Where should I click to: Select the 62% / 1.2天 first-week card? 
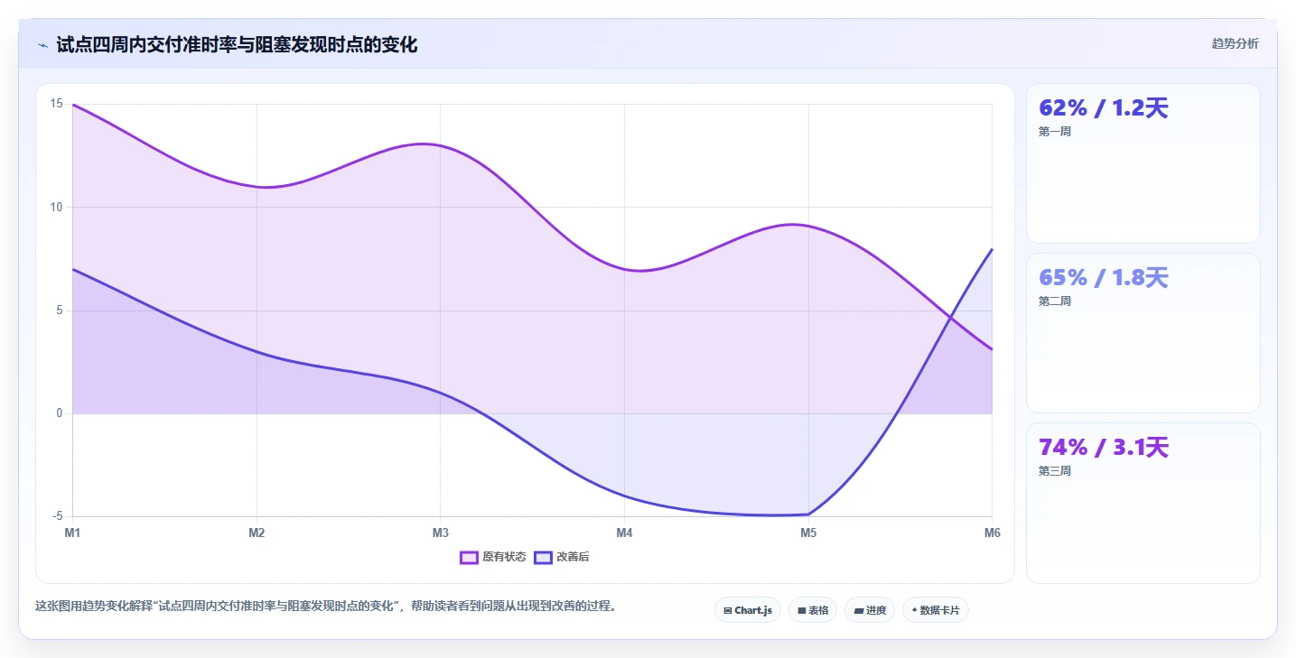click(x=1142, y=163)
